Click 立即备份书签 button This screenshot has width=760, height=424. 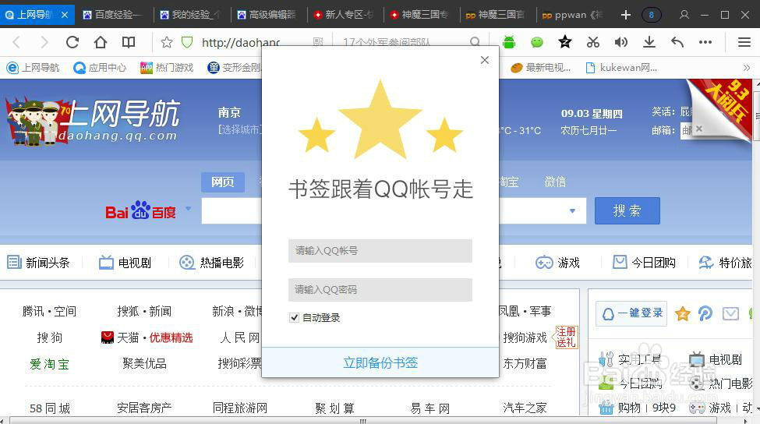coord(380,362)
